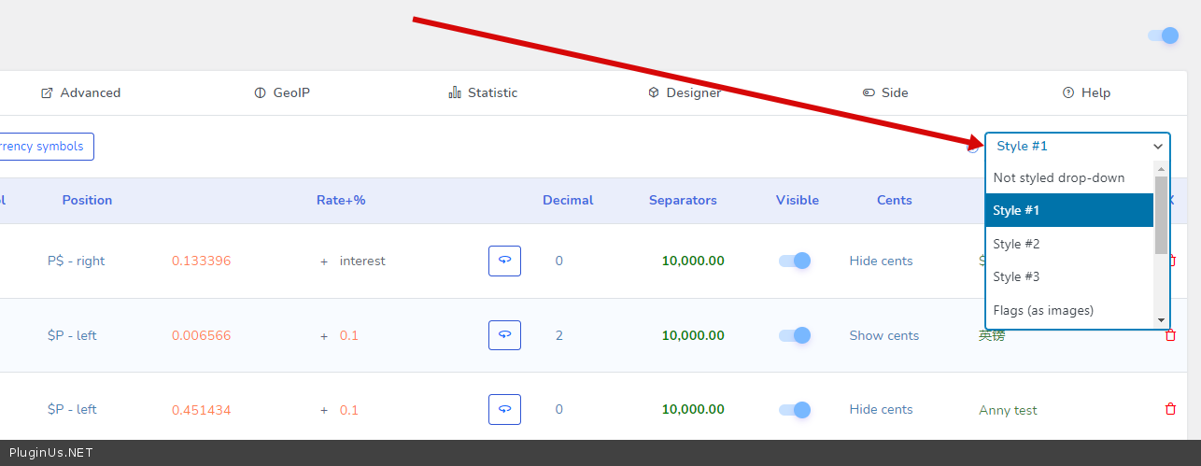This screenshot has width=1201, height=466.
Task: Open the '$P - left' selector in 0.006566 row
Action: (x=72, y=335)
